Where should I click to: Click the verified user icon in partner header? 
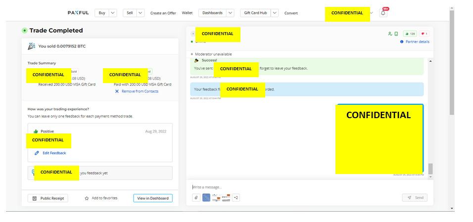click(x=390, y=34)
